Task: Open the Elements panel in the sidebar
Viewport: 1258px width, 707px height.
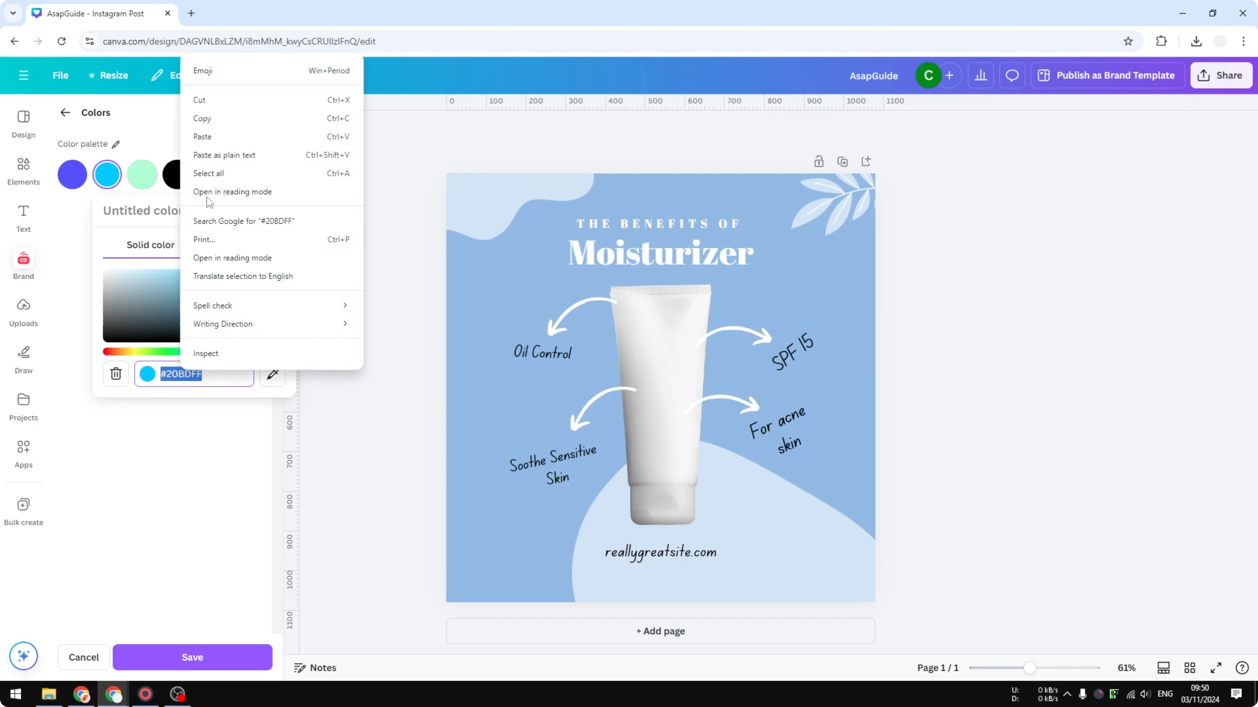Action: click(x=23, y=171)
